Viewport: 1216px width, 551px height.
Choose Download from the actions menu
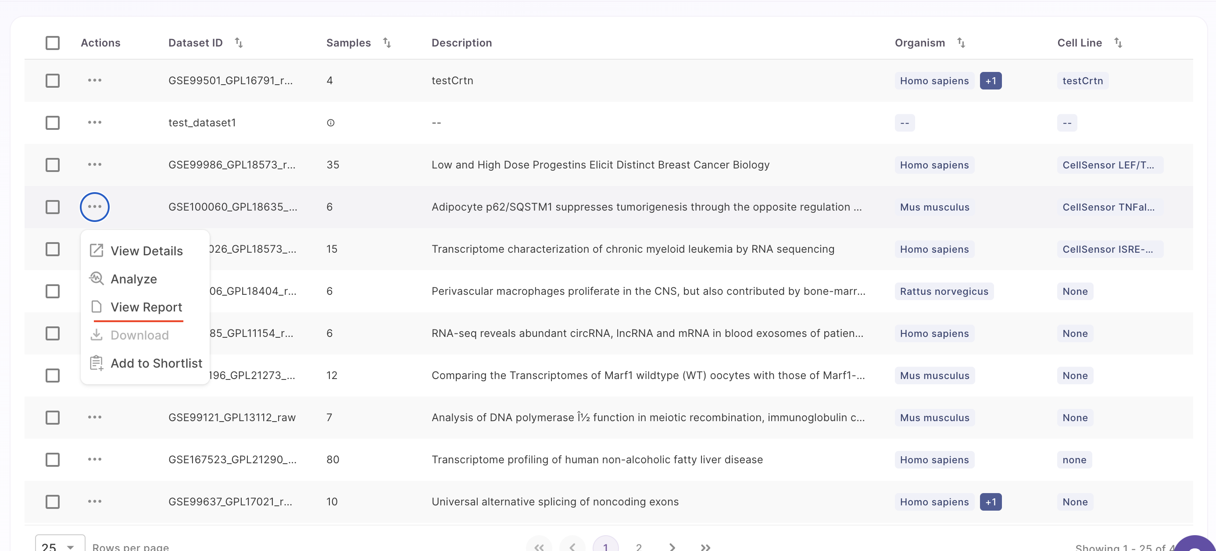click(x=145, y=335)
